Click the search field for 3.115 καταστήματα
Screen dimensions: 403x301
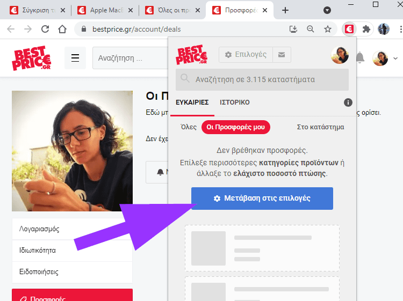tap(262, 79)
